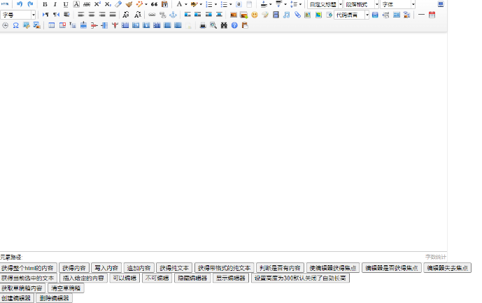Expand ordered list style options
The image size is (482, 303).
coord(215,4)
